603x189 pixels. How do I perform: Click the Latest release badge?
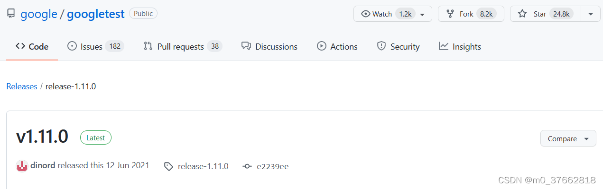96,137
